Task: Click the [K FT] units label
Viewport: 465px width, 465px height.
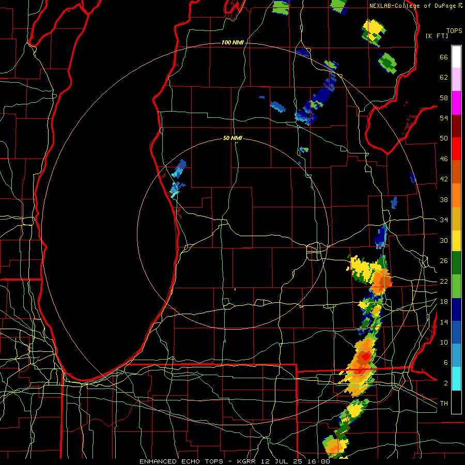Action: [437, 36]
